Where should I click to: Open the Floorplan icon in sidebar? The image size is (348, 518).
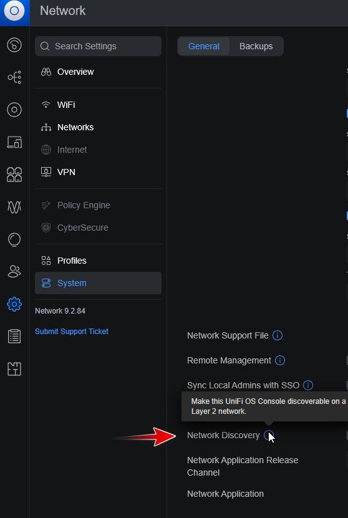point(14,368)
